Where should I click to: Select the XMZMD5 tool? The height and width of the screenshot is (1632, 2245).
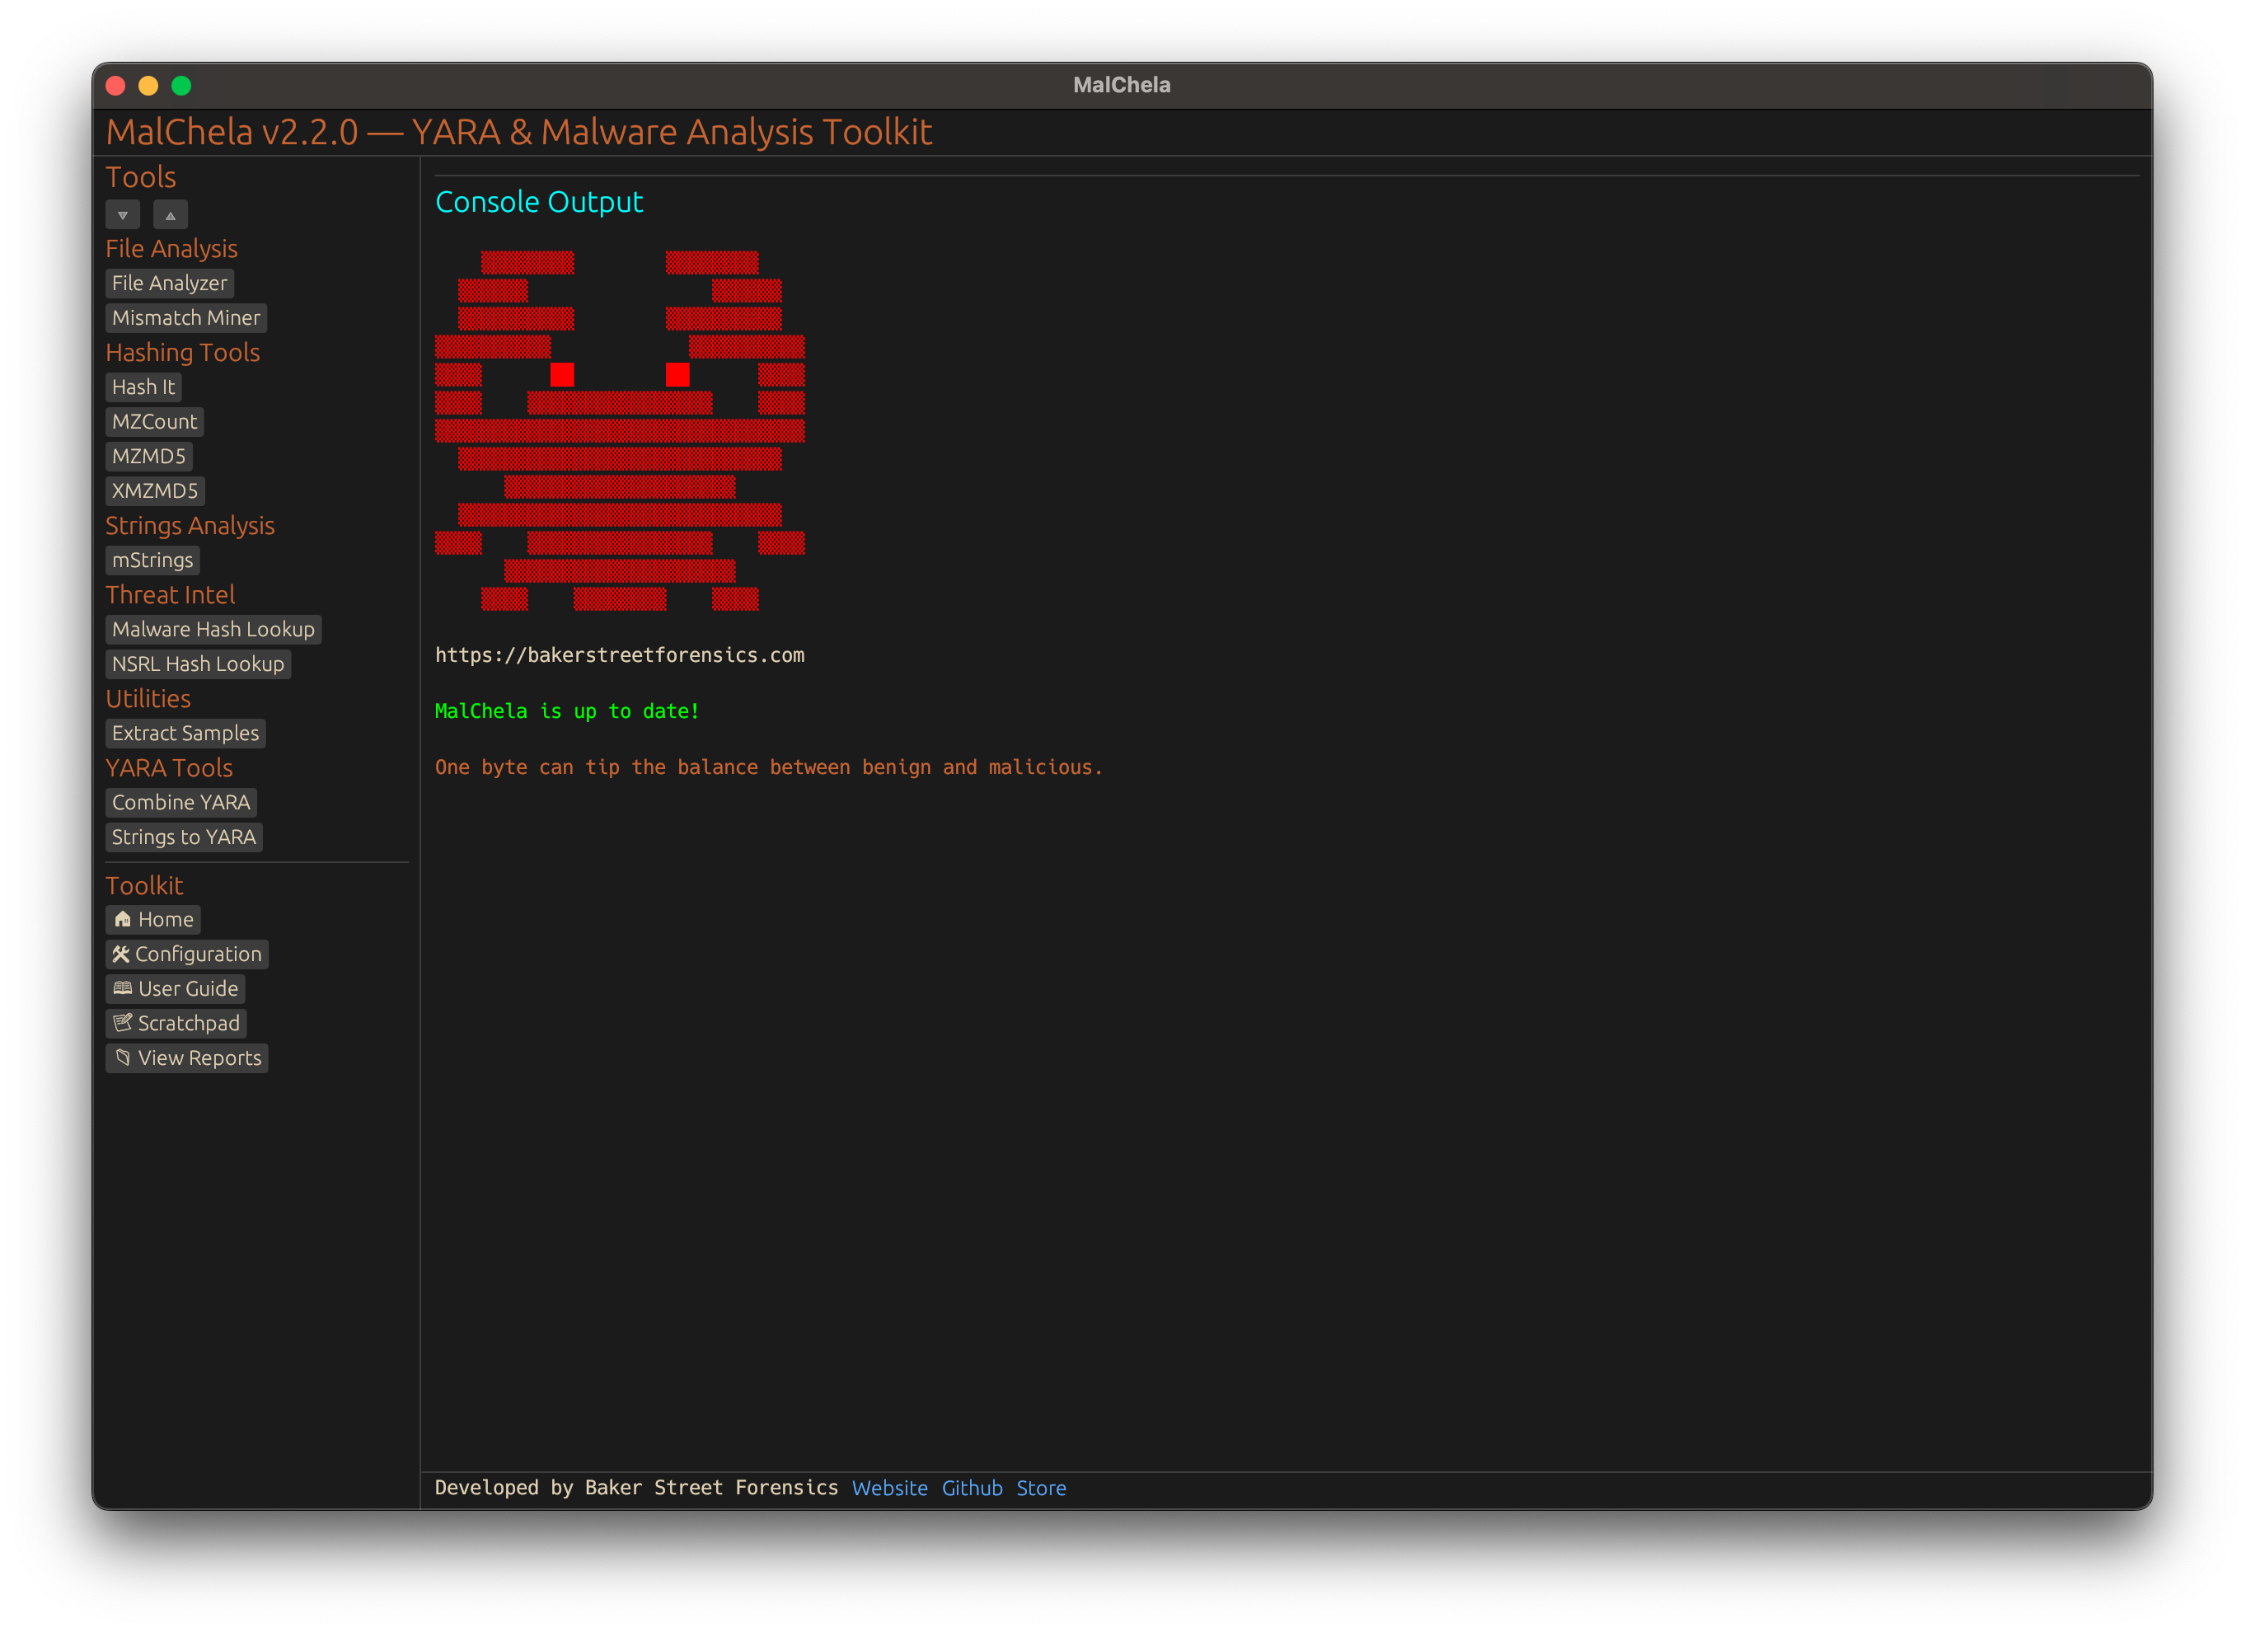coord(156,491)
